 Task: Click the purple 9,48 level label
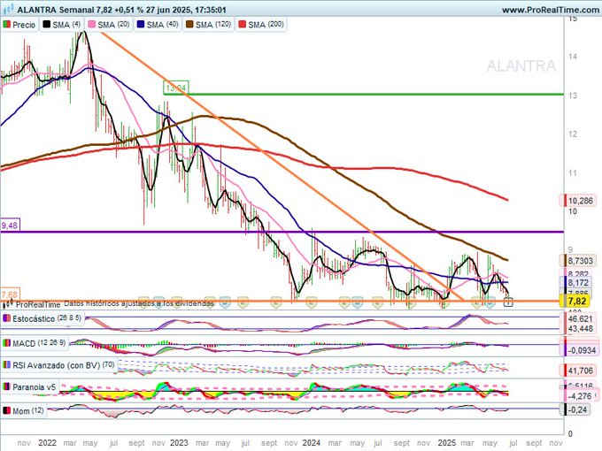[x=10, y=225]
